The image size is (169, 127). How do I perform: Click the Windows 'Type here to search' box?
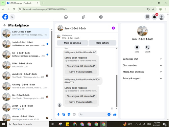(x=28, y=124)
